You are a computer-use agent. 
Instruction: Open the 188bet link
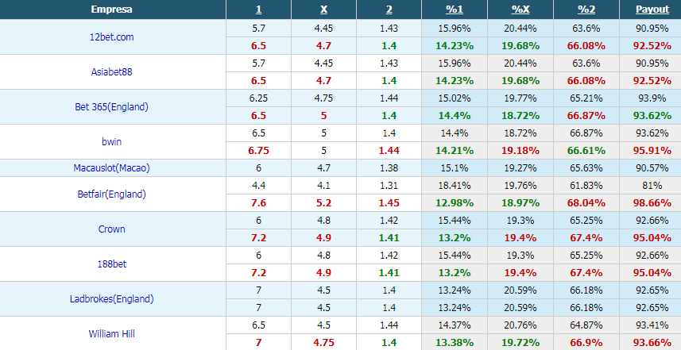pyautogui.click(x=111, y=263)
